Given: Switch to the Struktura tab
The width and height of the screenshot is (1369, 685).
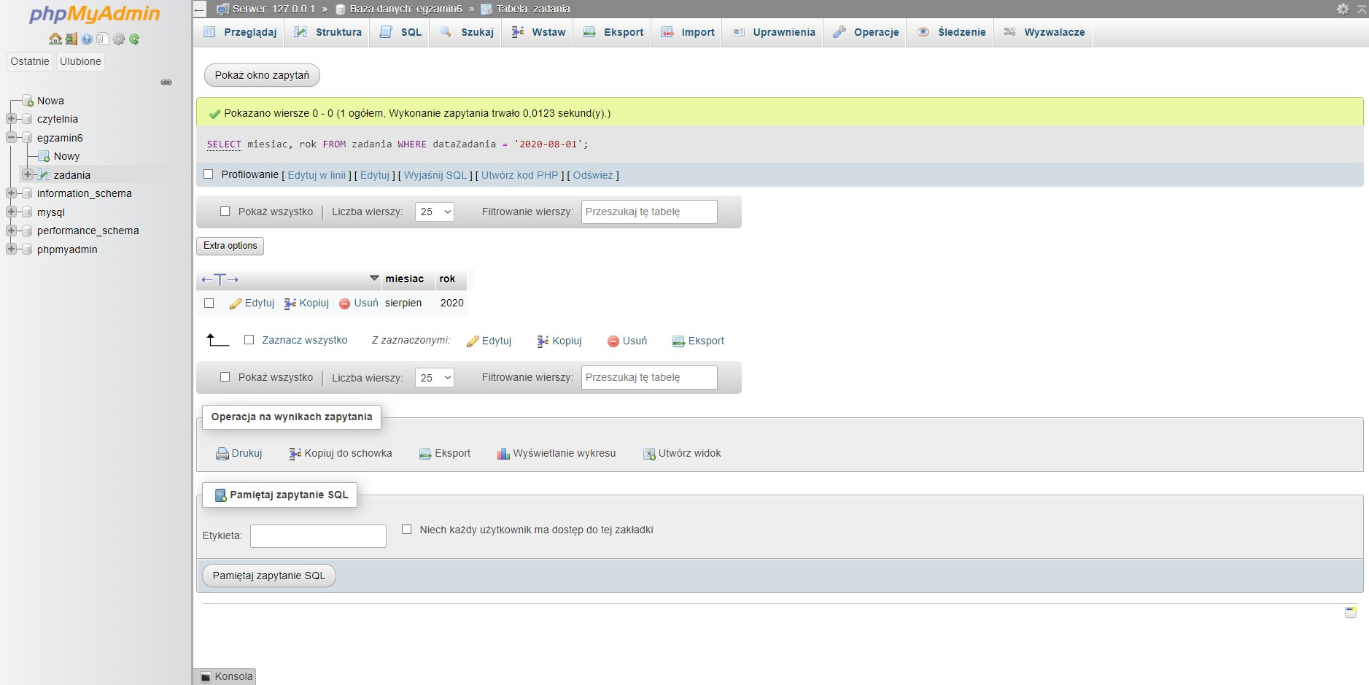Looking at the screenshot, I should (328, 32).
